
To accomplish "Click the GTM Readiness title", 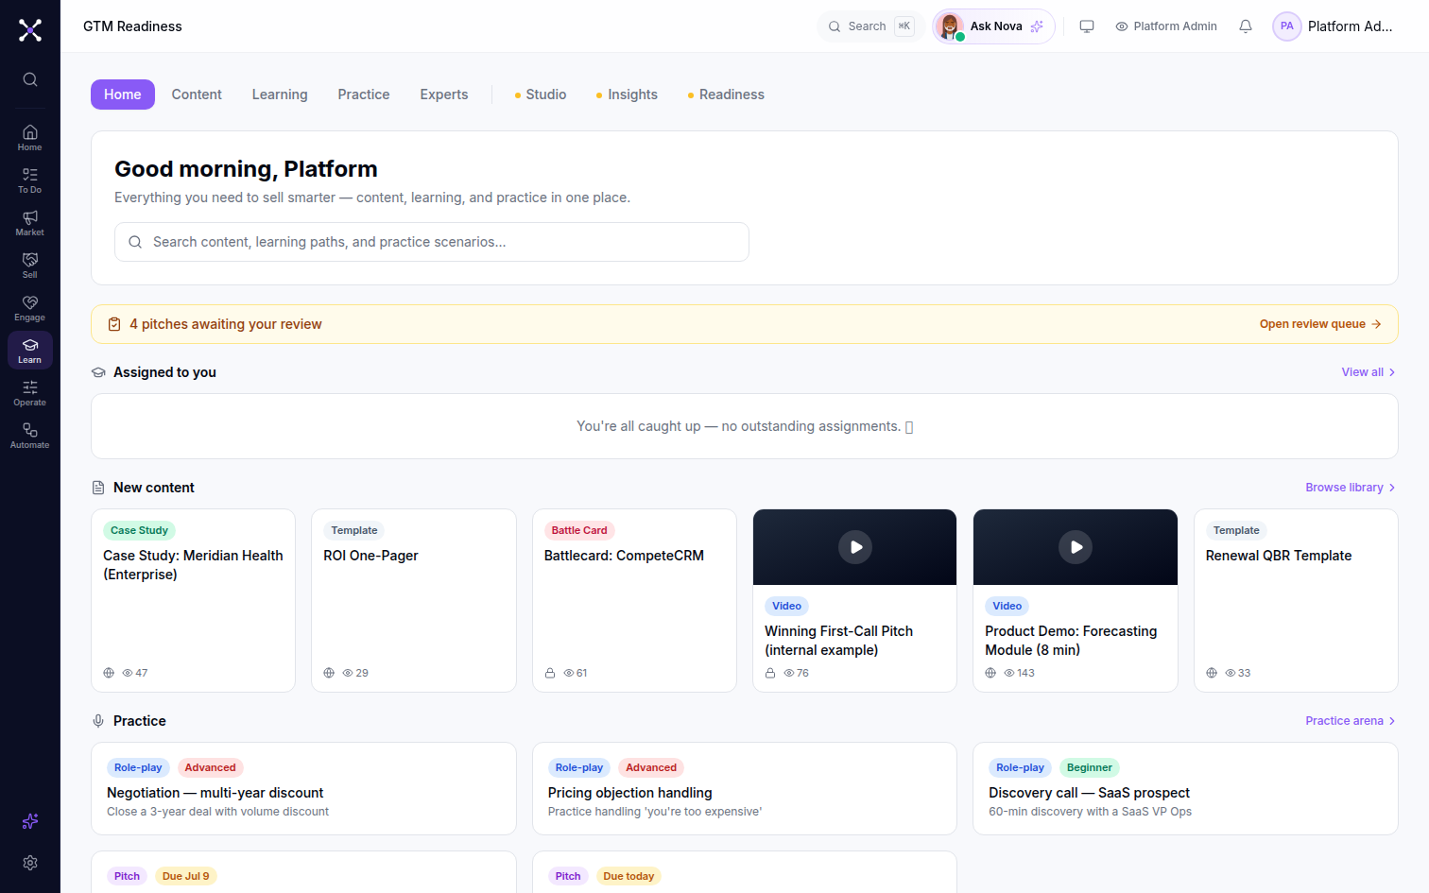I will (132, 26).
